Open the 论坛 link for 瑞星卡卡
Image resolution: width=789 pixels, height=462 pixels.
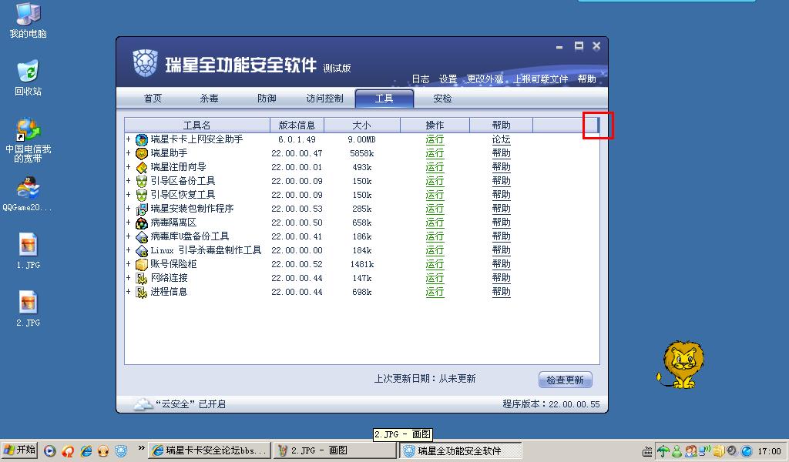point(501,139)
